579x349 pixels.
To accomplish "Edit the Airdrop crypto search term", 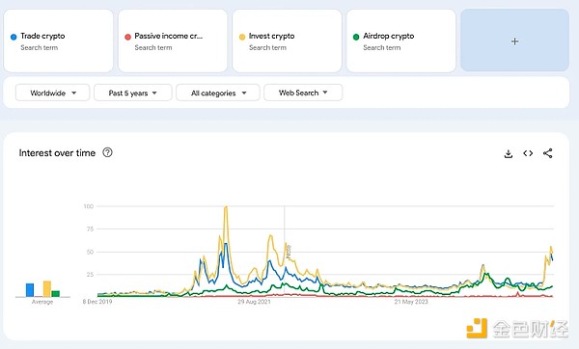I will point(389,37).
